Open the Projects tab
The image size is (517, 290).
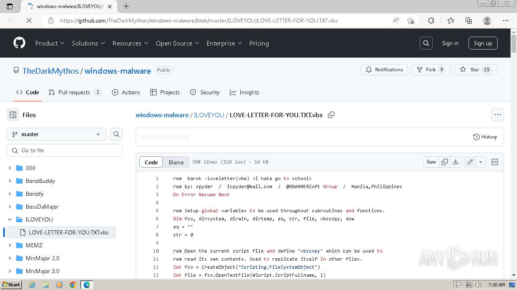[165, 92]
